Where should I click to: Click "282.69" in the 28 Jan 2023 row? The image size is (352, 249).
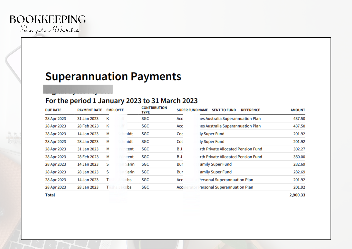(299, 172)
